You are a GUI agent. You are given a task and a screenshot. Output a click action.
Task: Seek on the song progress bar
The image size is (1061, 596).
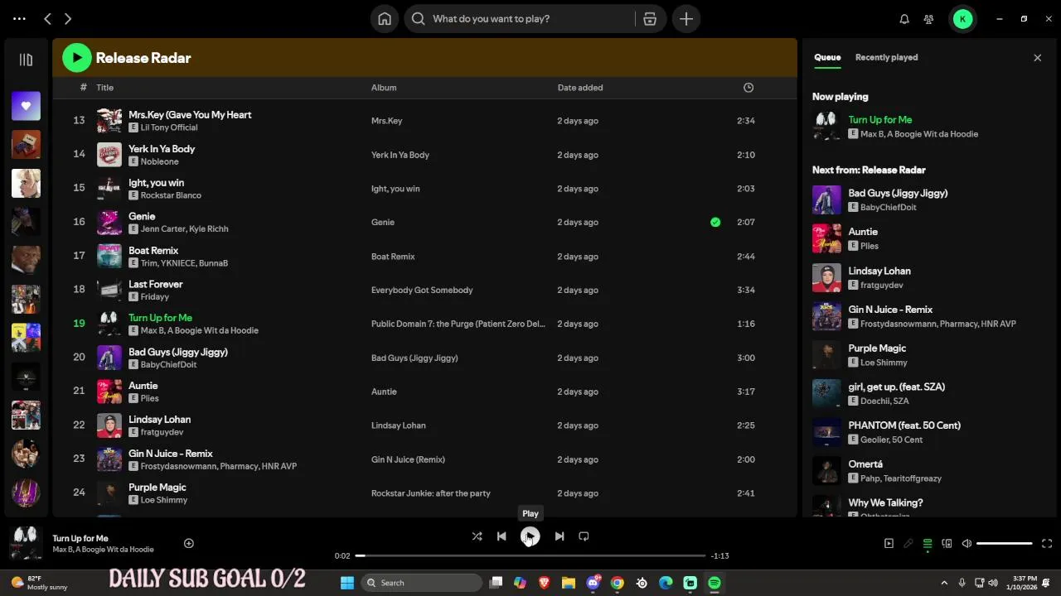[530, 555]
